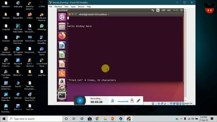Click the line 'hello mickey here' in terminal

coord(79,26)
